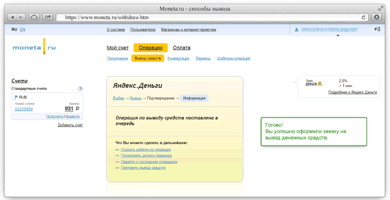390x200 pixels.
Task: Open the browser share icon
Action: tap(48, 17)
